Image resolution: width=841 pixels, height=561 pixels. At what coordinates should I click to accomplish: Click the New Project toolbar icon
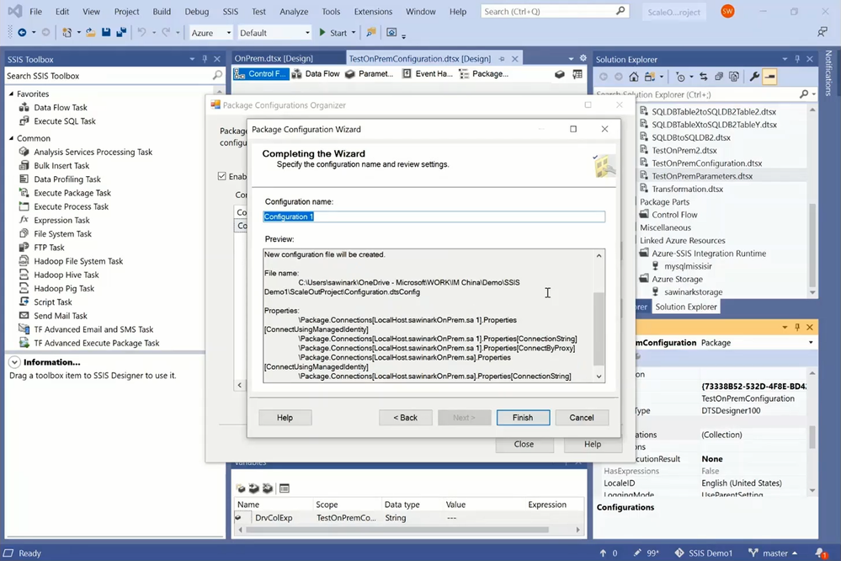(x=67, y=33)
